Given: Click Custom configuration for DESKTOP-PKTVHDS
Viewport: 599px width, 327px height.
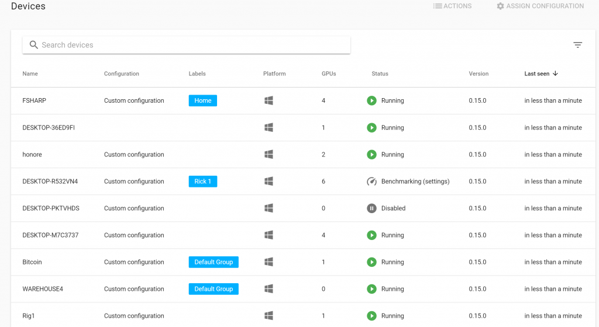Looking at the screenshot, I should click(134, 208).
